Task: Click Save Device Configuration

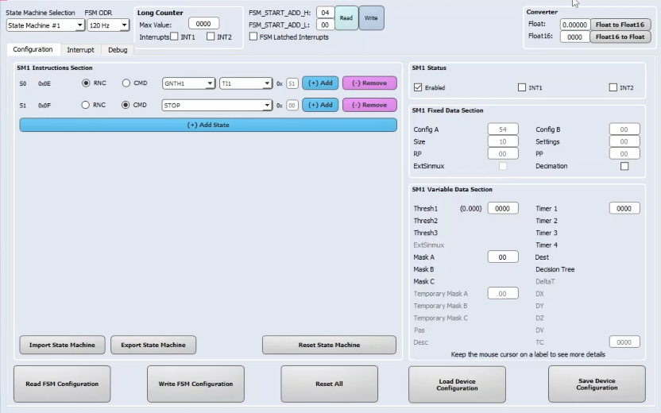Action: (597, 384)
